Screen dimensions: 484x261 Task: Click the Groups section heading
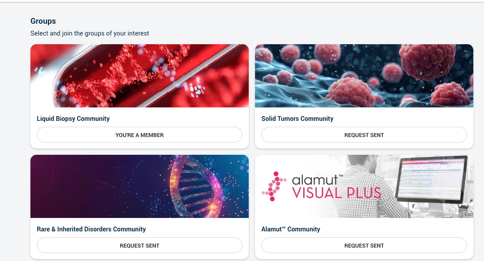[x=43, y=21]
